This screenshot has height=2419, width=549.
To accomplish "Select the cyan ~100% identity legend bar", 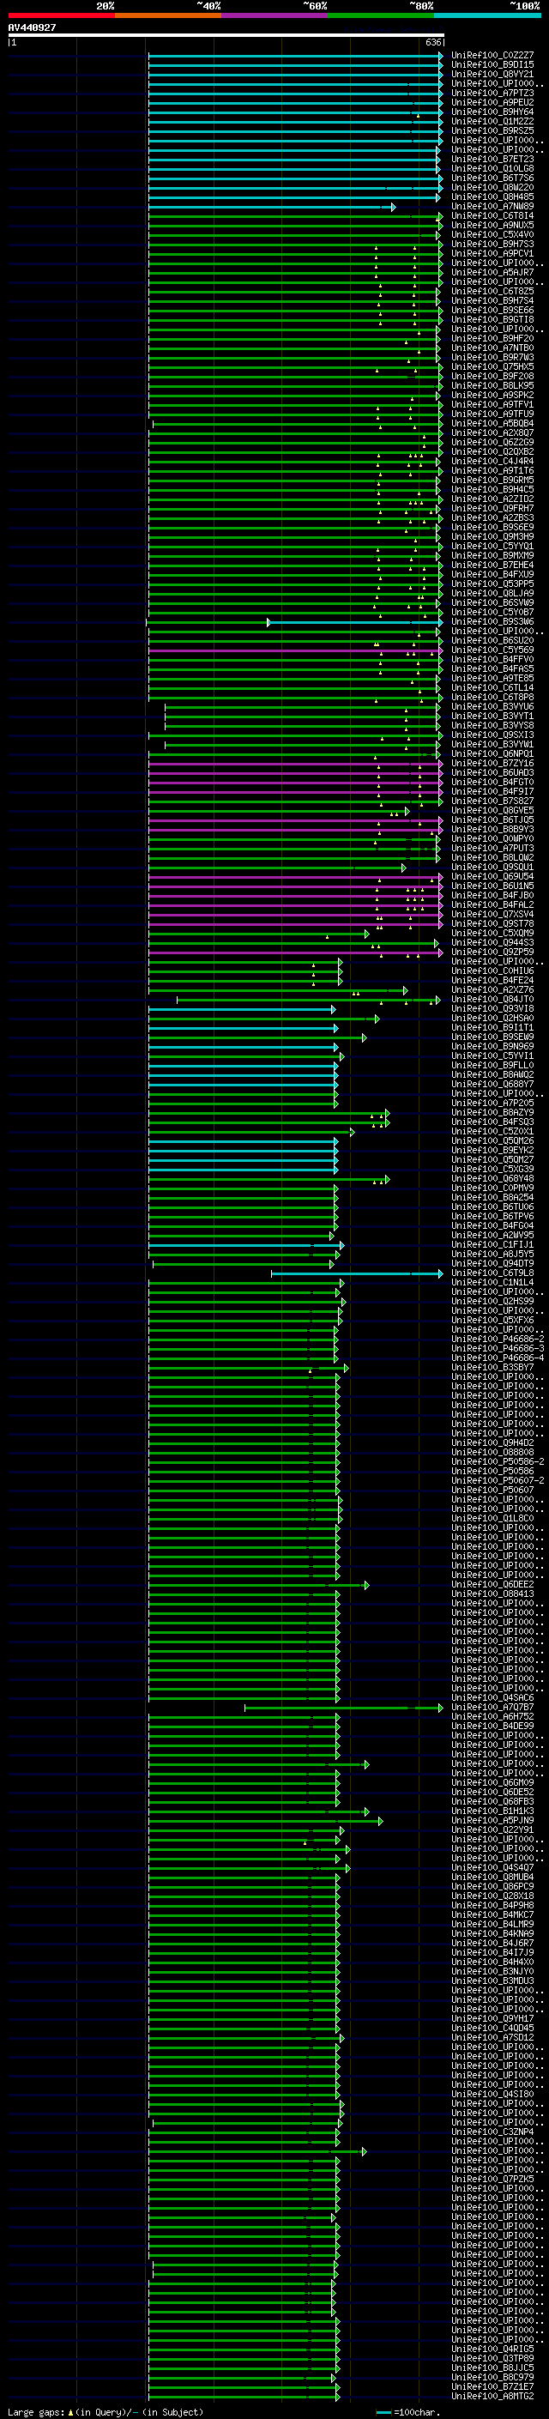I will pyautogui.click(x=488, y=15).
